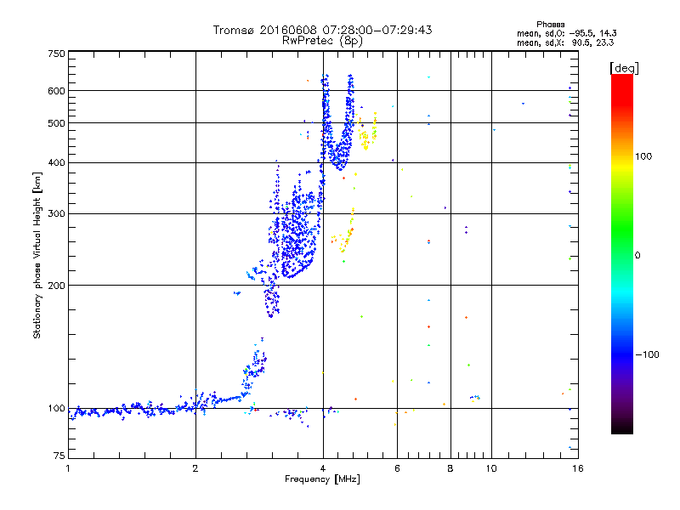Image resolution: width=680 pixels, height=510 pixels.
Task: Click the y-axis tick label '200'
Action: click(x=56, y=286)
